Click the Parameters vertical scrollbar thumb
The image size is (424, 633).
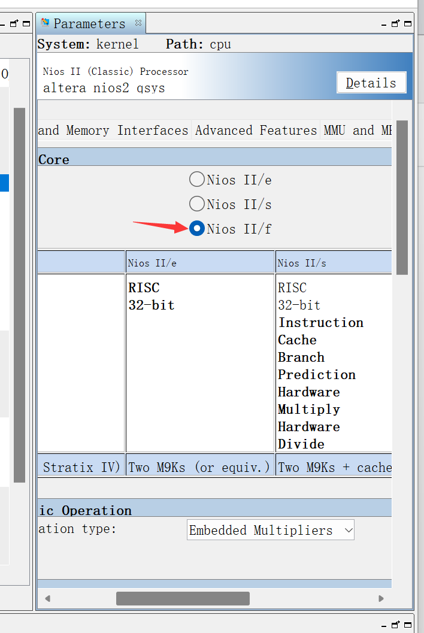[x=402, y=198]
